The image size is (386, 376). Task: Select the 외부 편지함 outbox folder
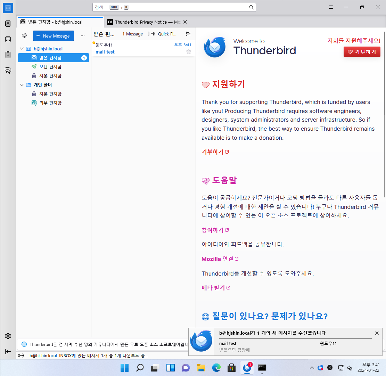(x=54, y=103)
